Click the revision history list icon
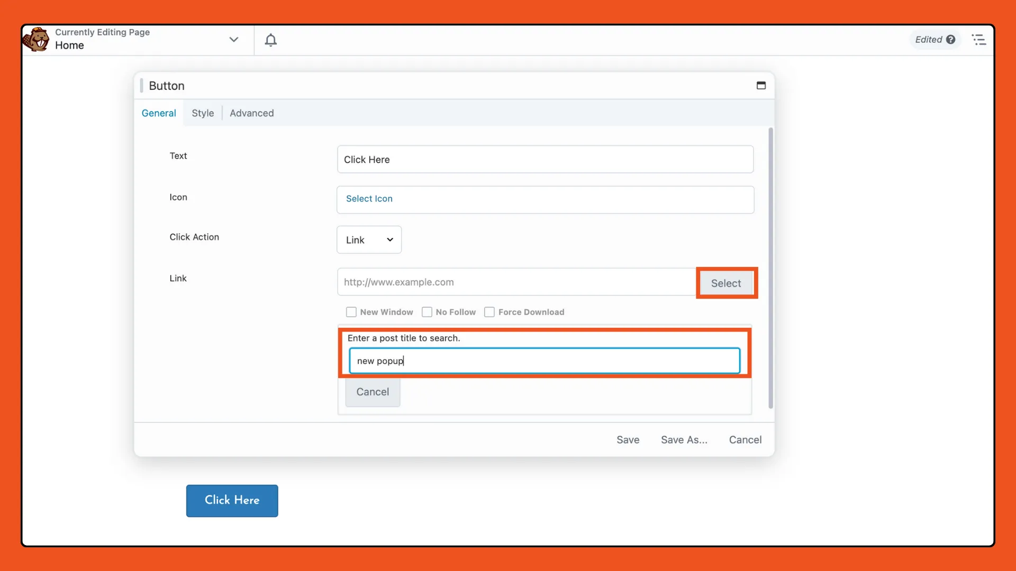 pyautogui.click(x=978, y=39)
